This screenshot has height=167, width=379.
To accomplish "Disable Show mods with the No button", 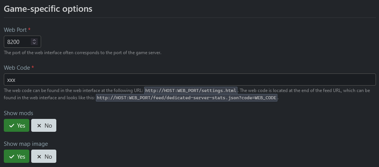I will [44, 126].
